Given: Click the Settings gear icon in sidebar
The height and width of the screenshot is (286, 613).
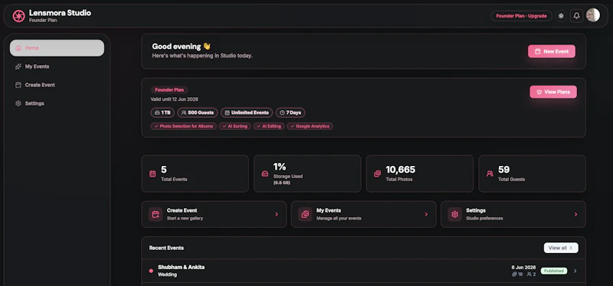Looking at the screenshot, I should pyautogui.click(x=18, y=103).
